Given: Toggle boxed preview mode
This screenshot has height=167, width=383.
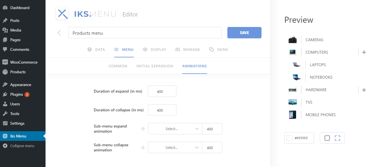Looking at the screenshot, I should (327, 138).
